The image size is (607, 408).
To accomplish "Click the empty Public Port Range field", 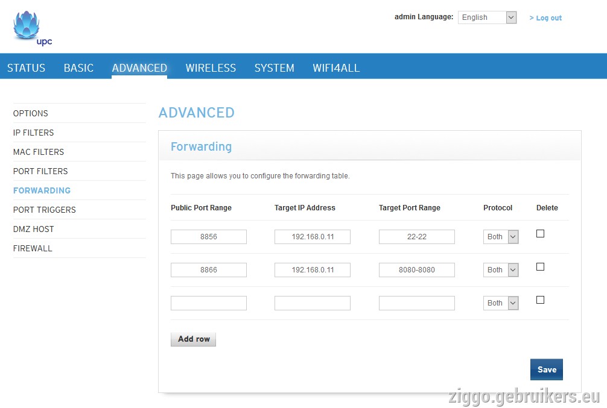I will click(209, 303).
